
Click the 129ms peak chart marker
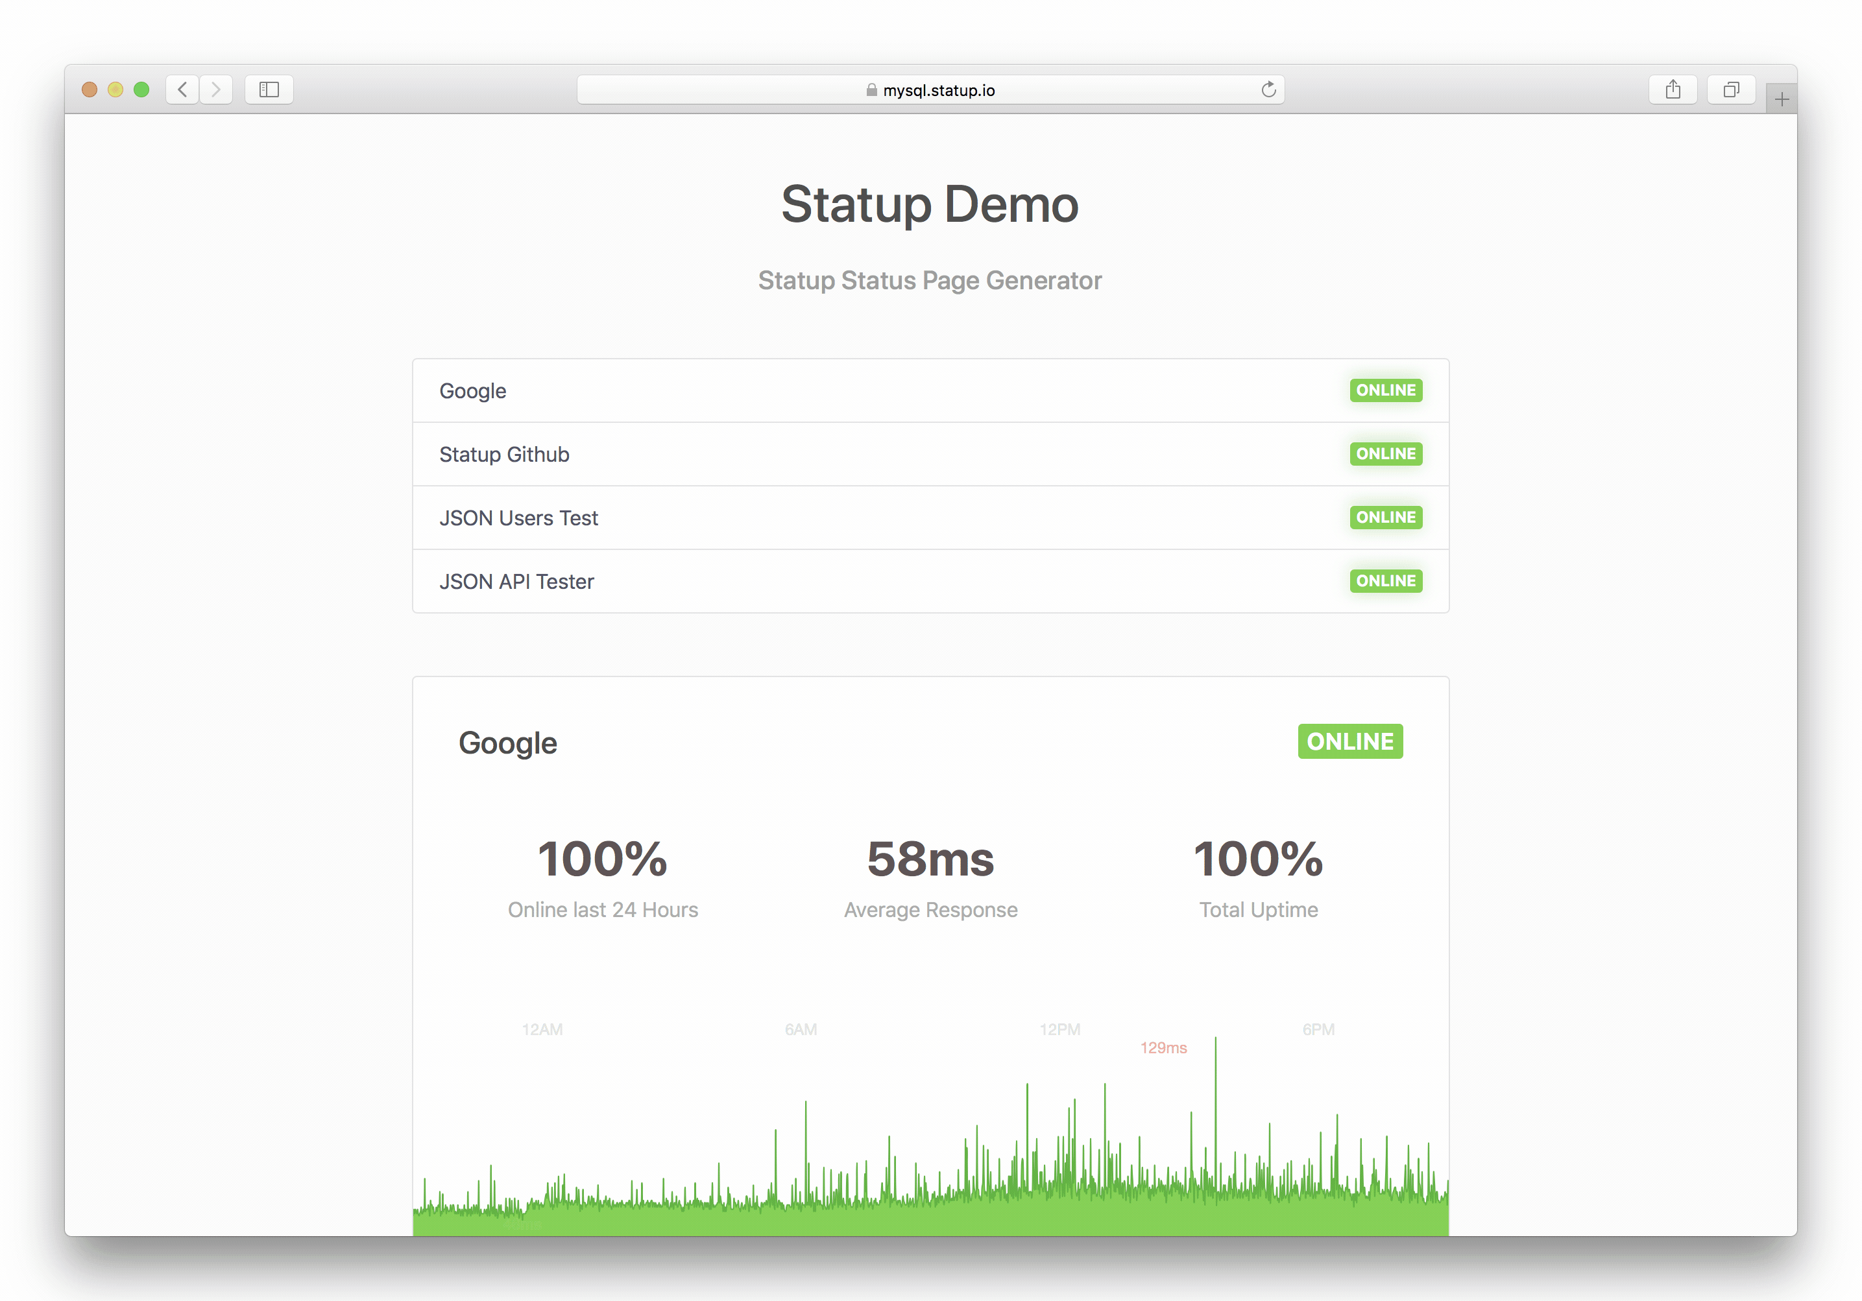1163,1048
